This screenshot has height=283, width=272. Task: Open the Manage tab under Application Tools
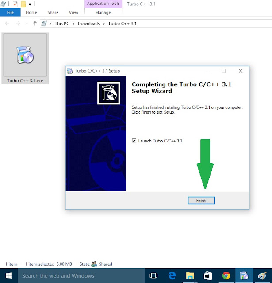pos(103,13)
